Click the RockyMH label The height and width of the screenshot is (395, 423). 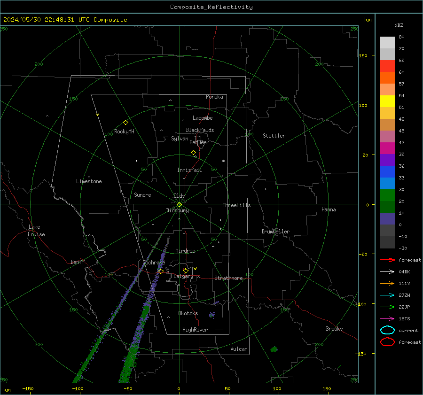click(124, 132)
